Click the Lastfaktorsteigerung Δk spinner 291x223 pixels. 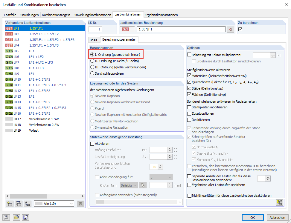170,157
